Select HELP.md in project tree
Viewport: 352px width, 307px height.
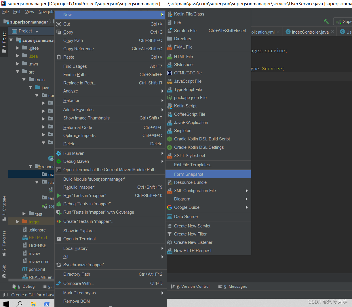(38, 238)
